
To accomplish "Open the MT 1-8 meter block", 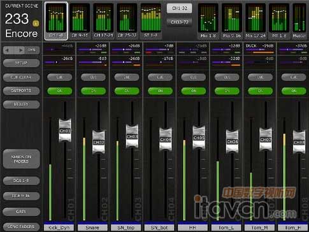I will (279, 21).
